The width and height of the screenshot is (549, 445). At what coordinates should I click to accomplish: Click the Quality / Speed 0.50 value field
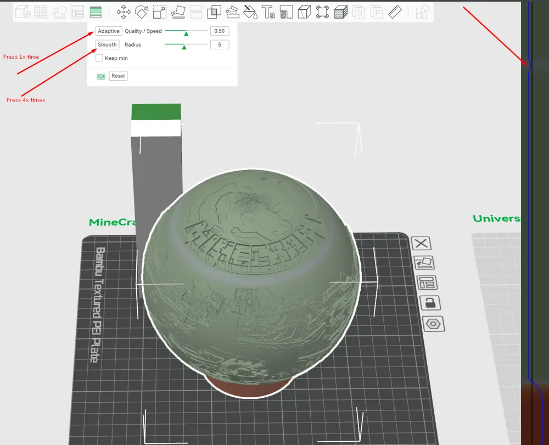pyautogui.click(x=220, y=31)
